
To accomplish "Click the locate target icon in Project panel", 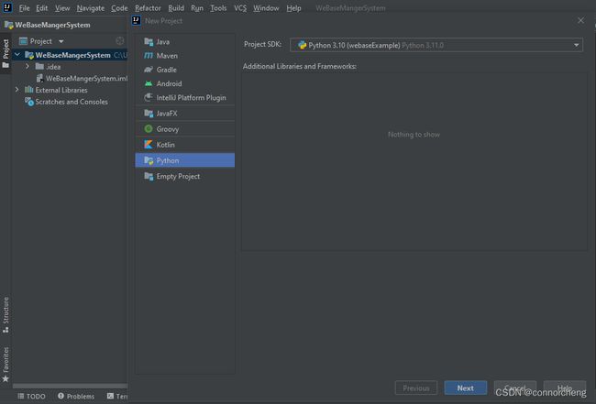I will tap(120, 41).
